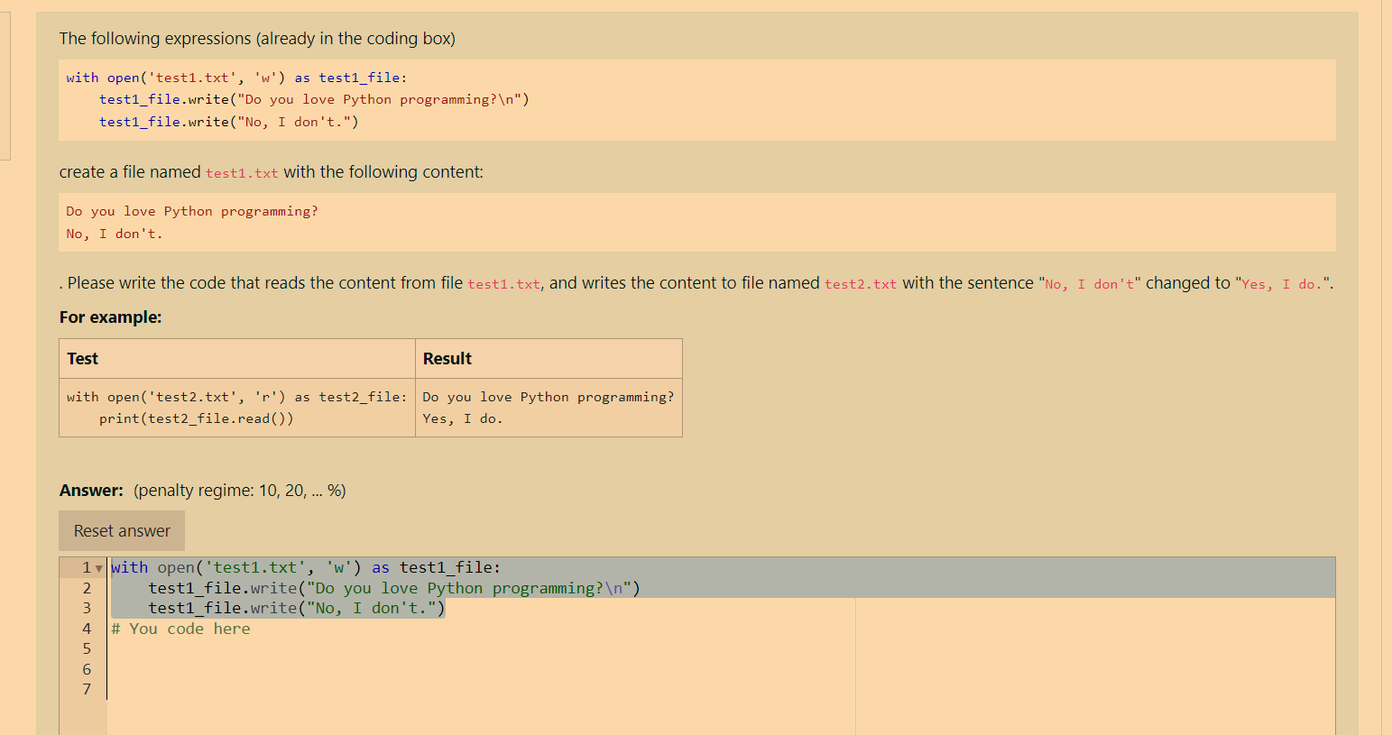Click line number 4 in the editor gutter
The image size is (1392, 735).
pos(87,628)
